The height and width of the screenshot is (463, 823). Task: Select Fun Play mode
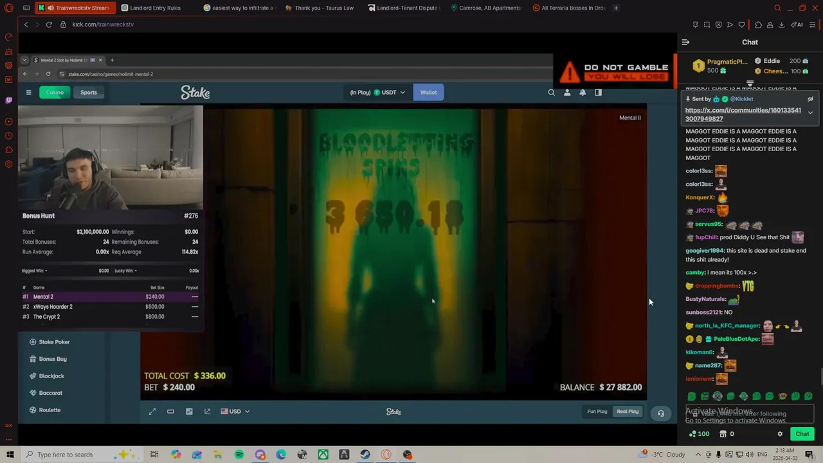click(x=597, y=412)
